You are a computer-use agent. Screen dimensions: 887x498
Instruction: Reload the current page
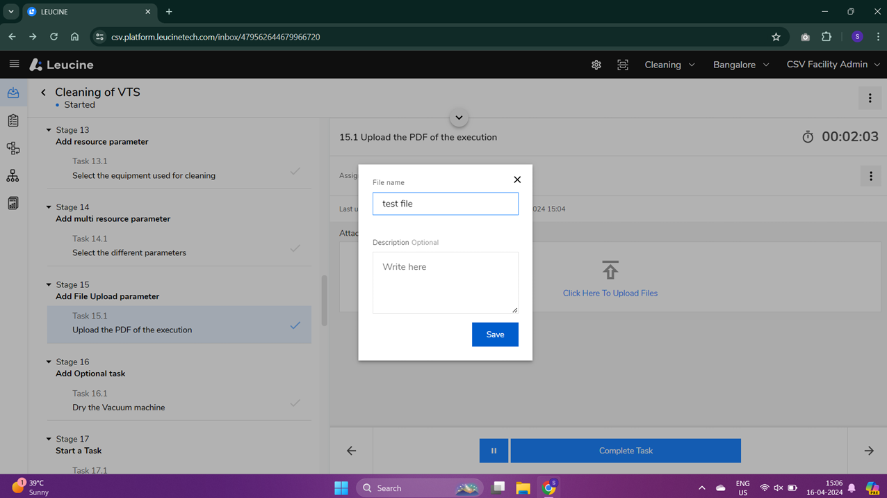pyautogui.click(x=54, y=37)
